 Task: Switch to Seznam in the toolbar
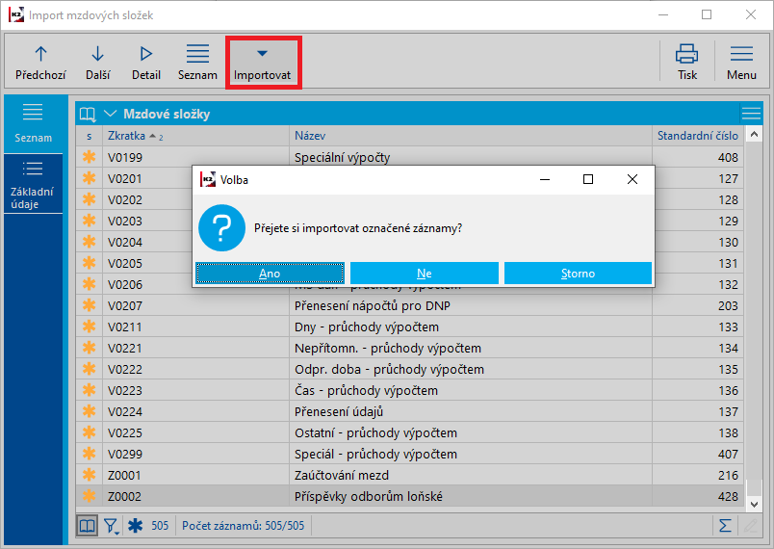click(x=197, y=63)
